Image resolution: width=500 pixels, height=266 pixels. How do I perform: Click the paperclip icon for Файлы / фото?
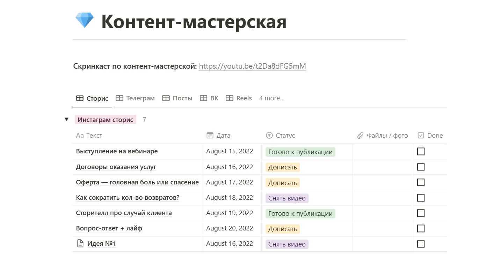(x=360, y=136)
